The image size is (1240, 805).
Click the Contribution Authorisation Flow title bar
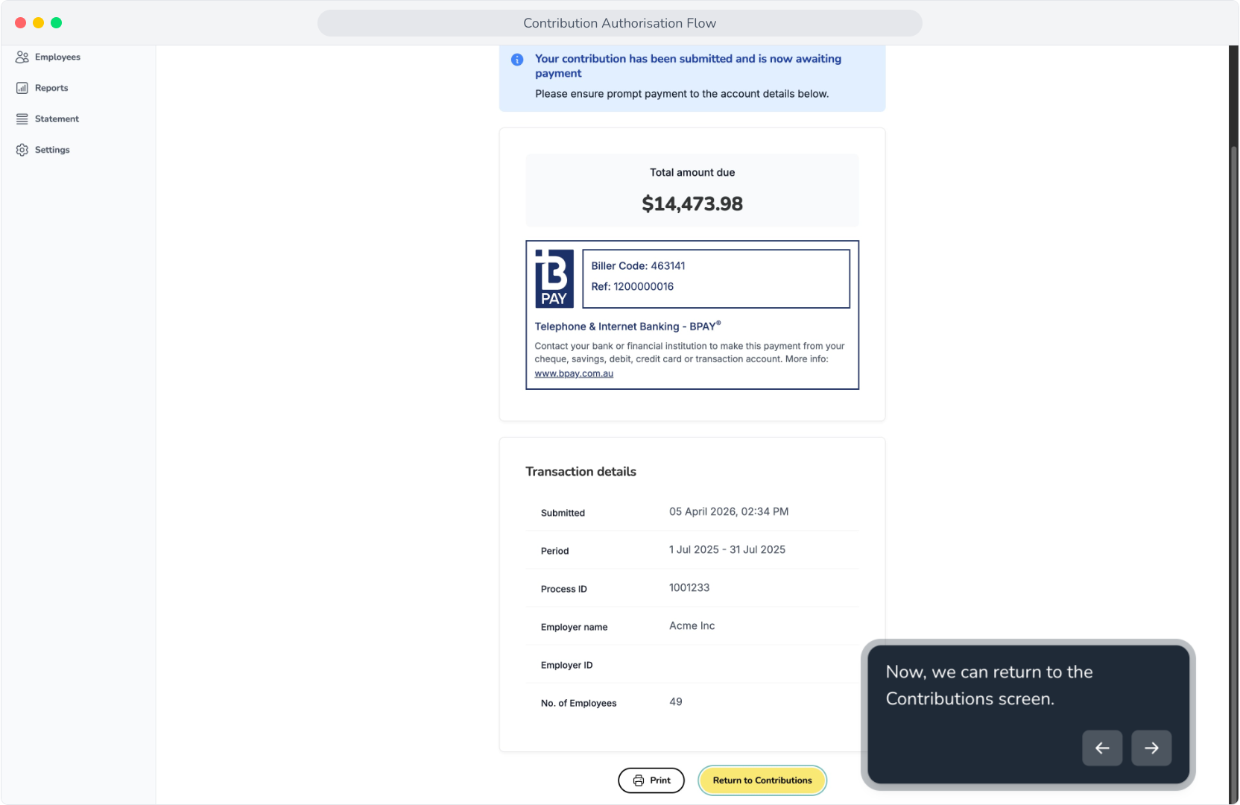click(x=620, y=23)
